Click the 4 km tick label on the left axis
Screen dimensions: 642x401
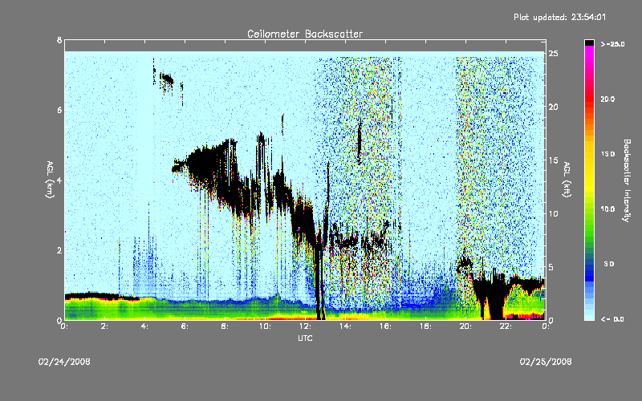coord(59,180)
